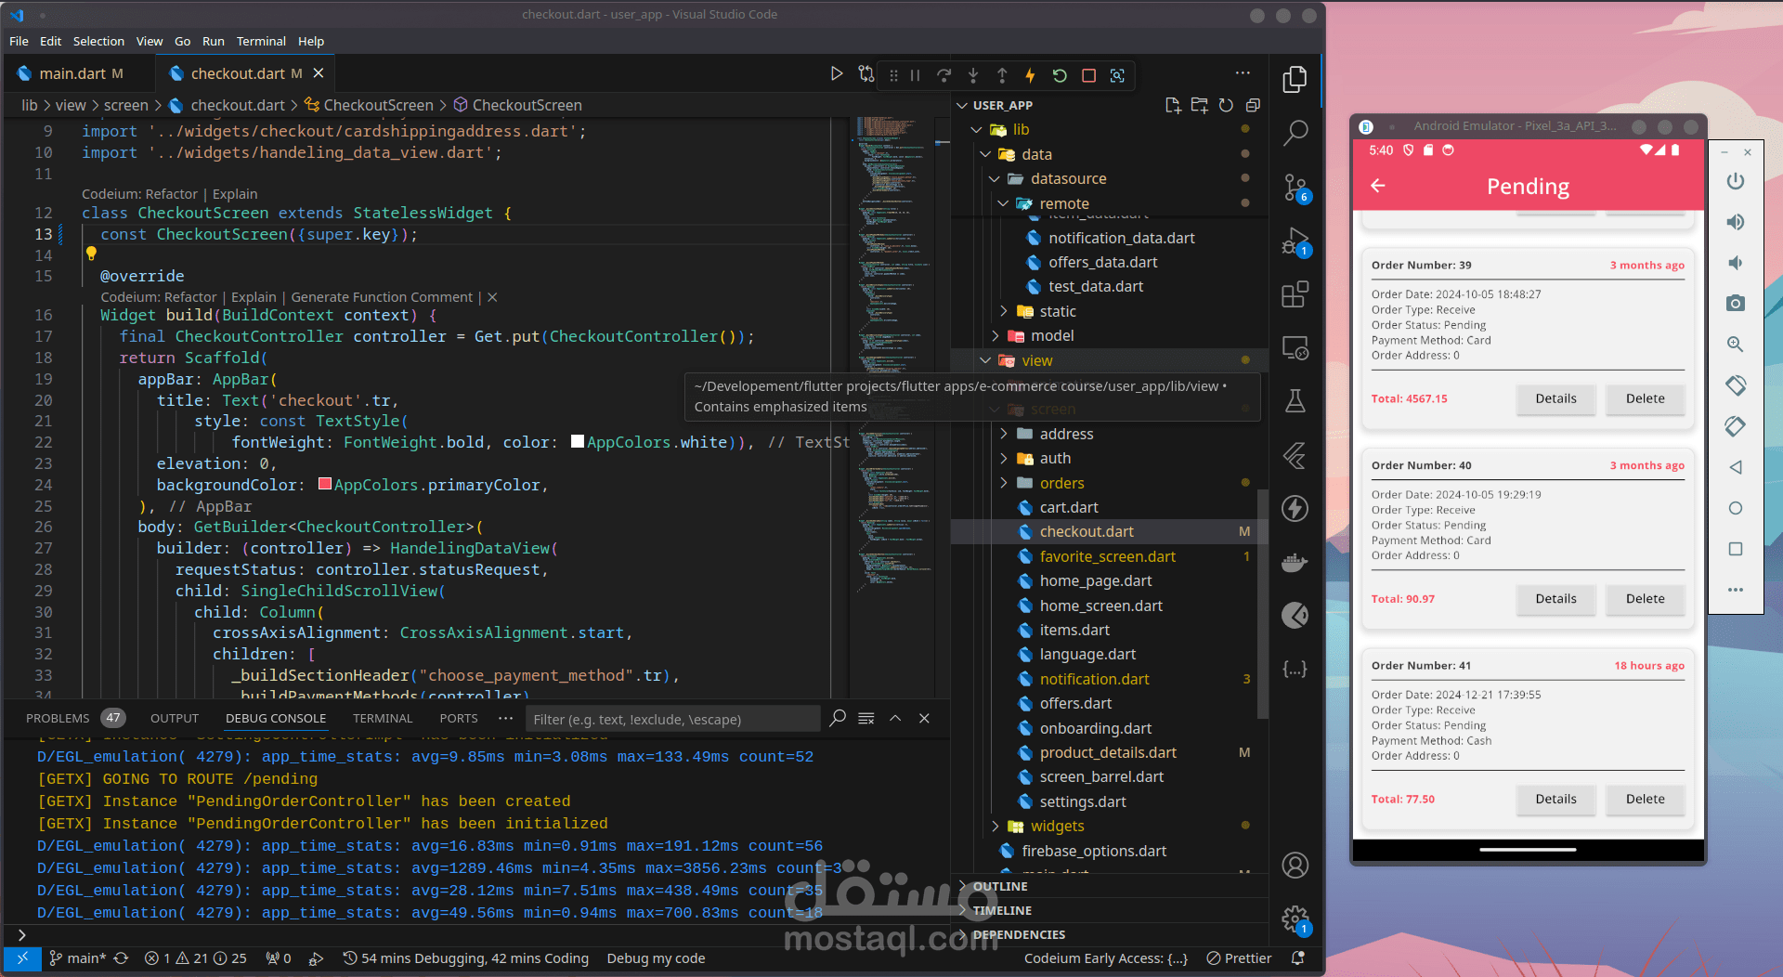Screen dimensions: 1783x977
Task: Open Remote Explorer in activity bar
Action: point(1295,348)
